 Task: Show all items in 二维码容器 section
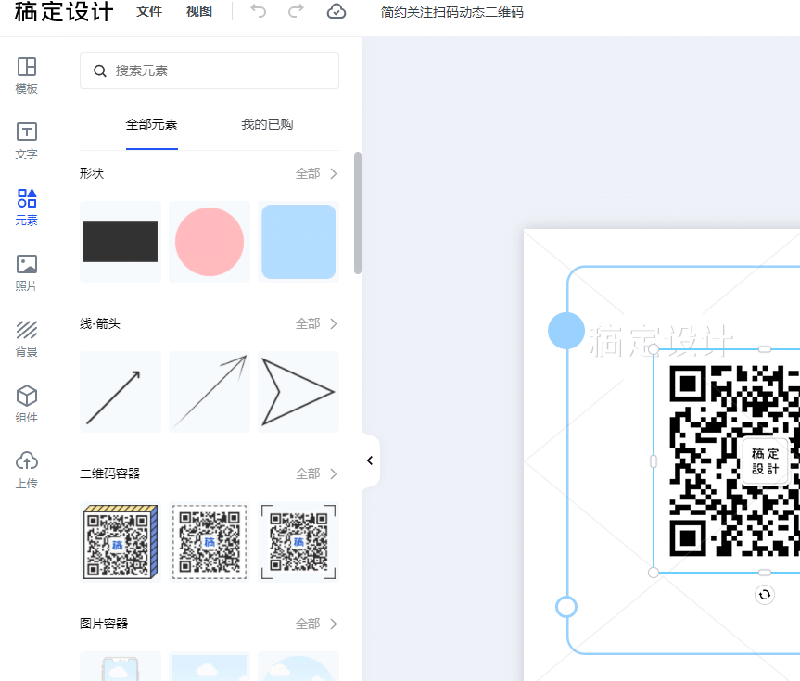[x=316, y=473]
